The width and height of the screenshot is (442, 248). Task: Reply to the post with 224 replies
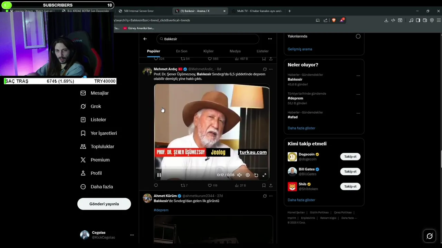click(159, 59)
